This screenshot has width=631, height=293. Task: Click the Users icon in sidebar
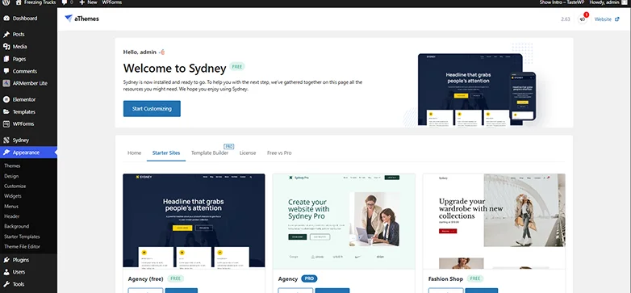[x=6, y=272]
